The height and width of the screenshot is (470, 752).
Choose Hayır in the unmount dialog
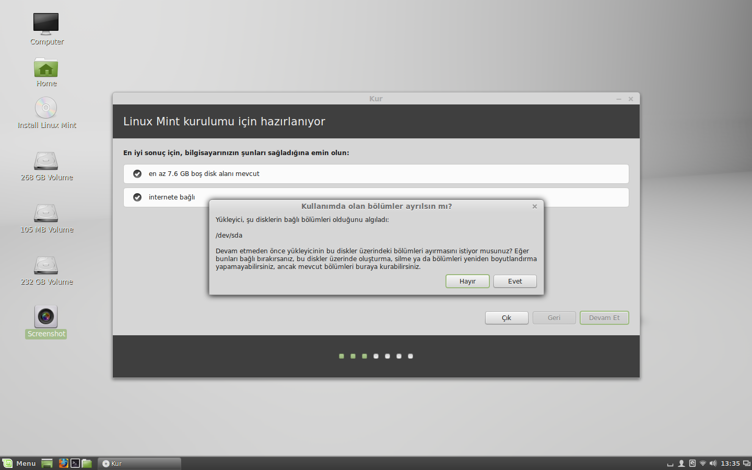[x=467, y=281]
